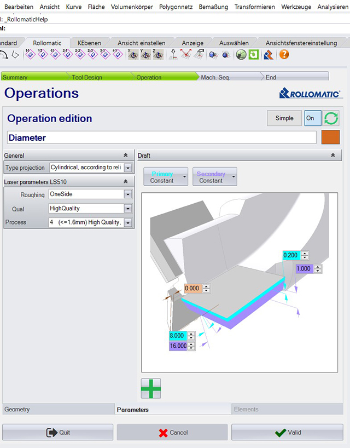The image size is (350, 448).
Task: Open the Bearbeiten menu
Action: pyautogui.click(x=19, y=7)
